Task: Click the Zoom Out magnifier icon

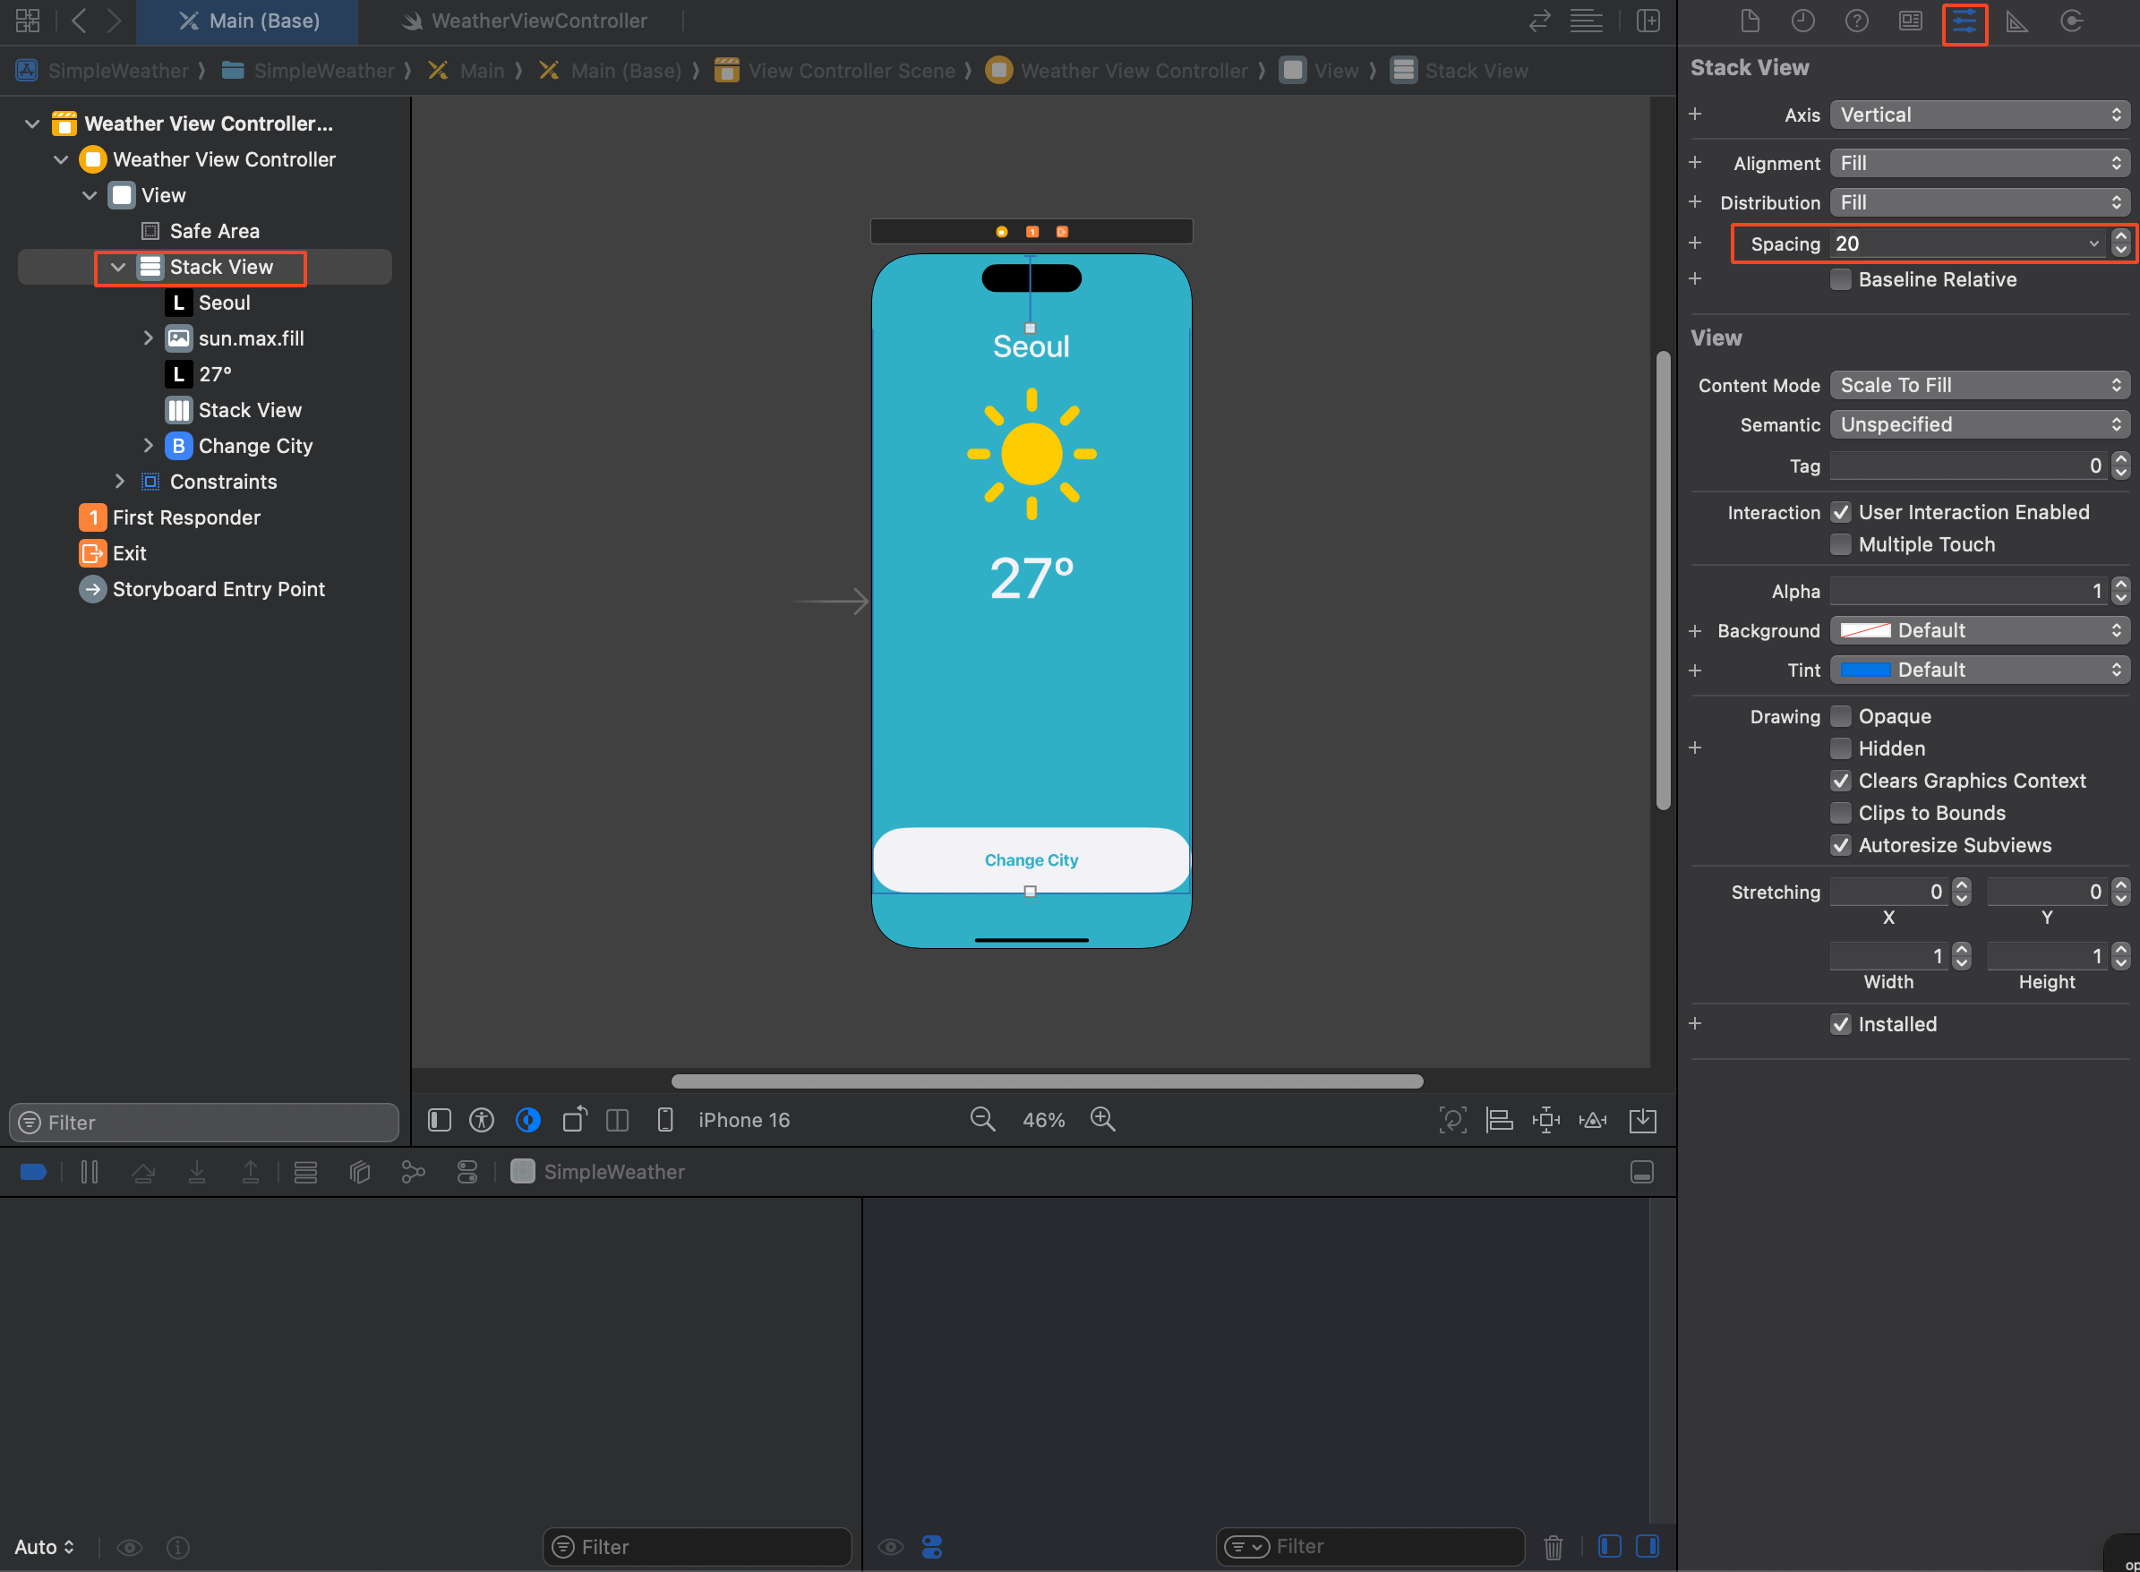Action: 982,1119
